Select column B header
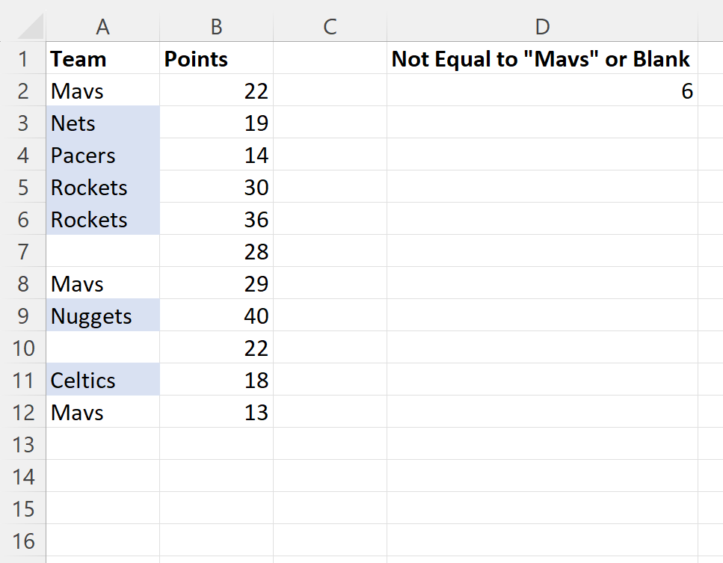This screenshot has width=723, height=563. (x=216, y=27)
